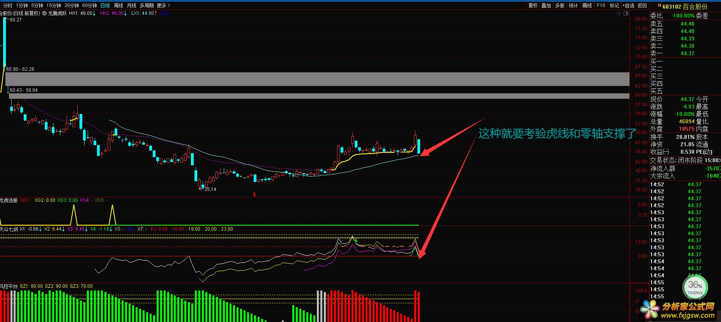Click the 80.27 high price label

(16, 20)
